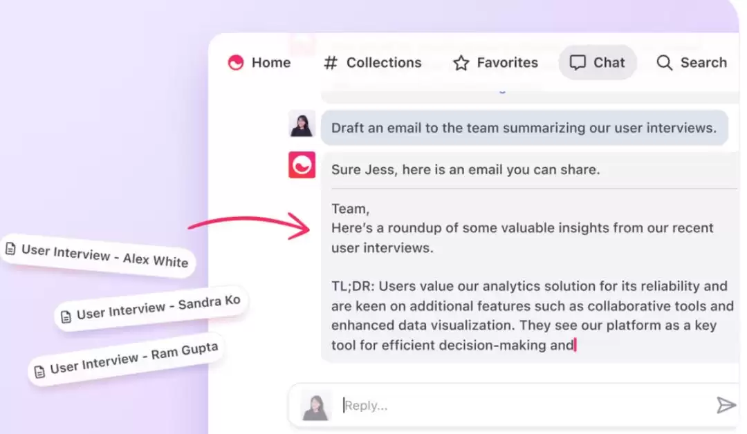The image size is (747, 434).
Task: Click document icon on Sandra Ko chip
Action: click(x=66, y=316)
